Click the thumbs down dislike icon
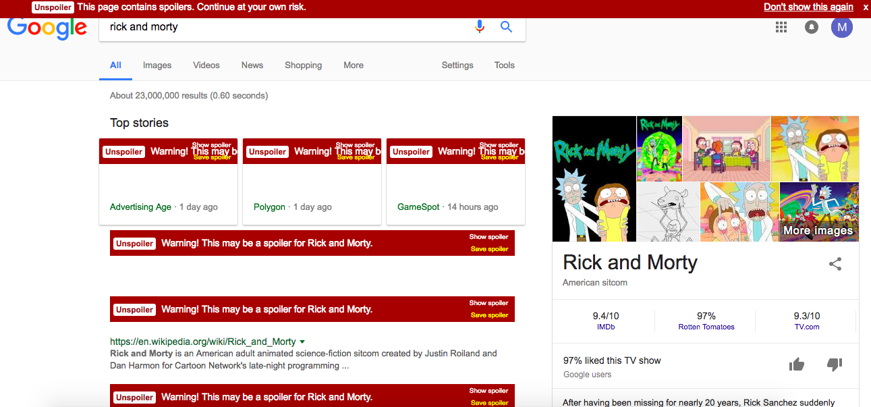 coord(835,365)
